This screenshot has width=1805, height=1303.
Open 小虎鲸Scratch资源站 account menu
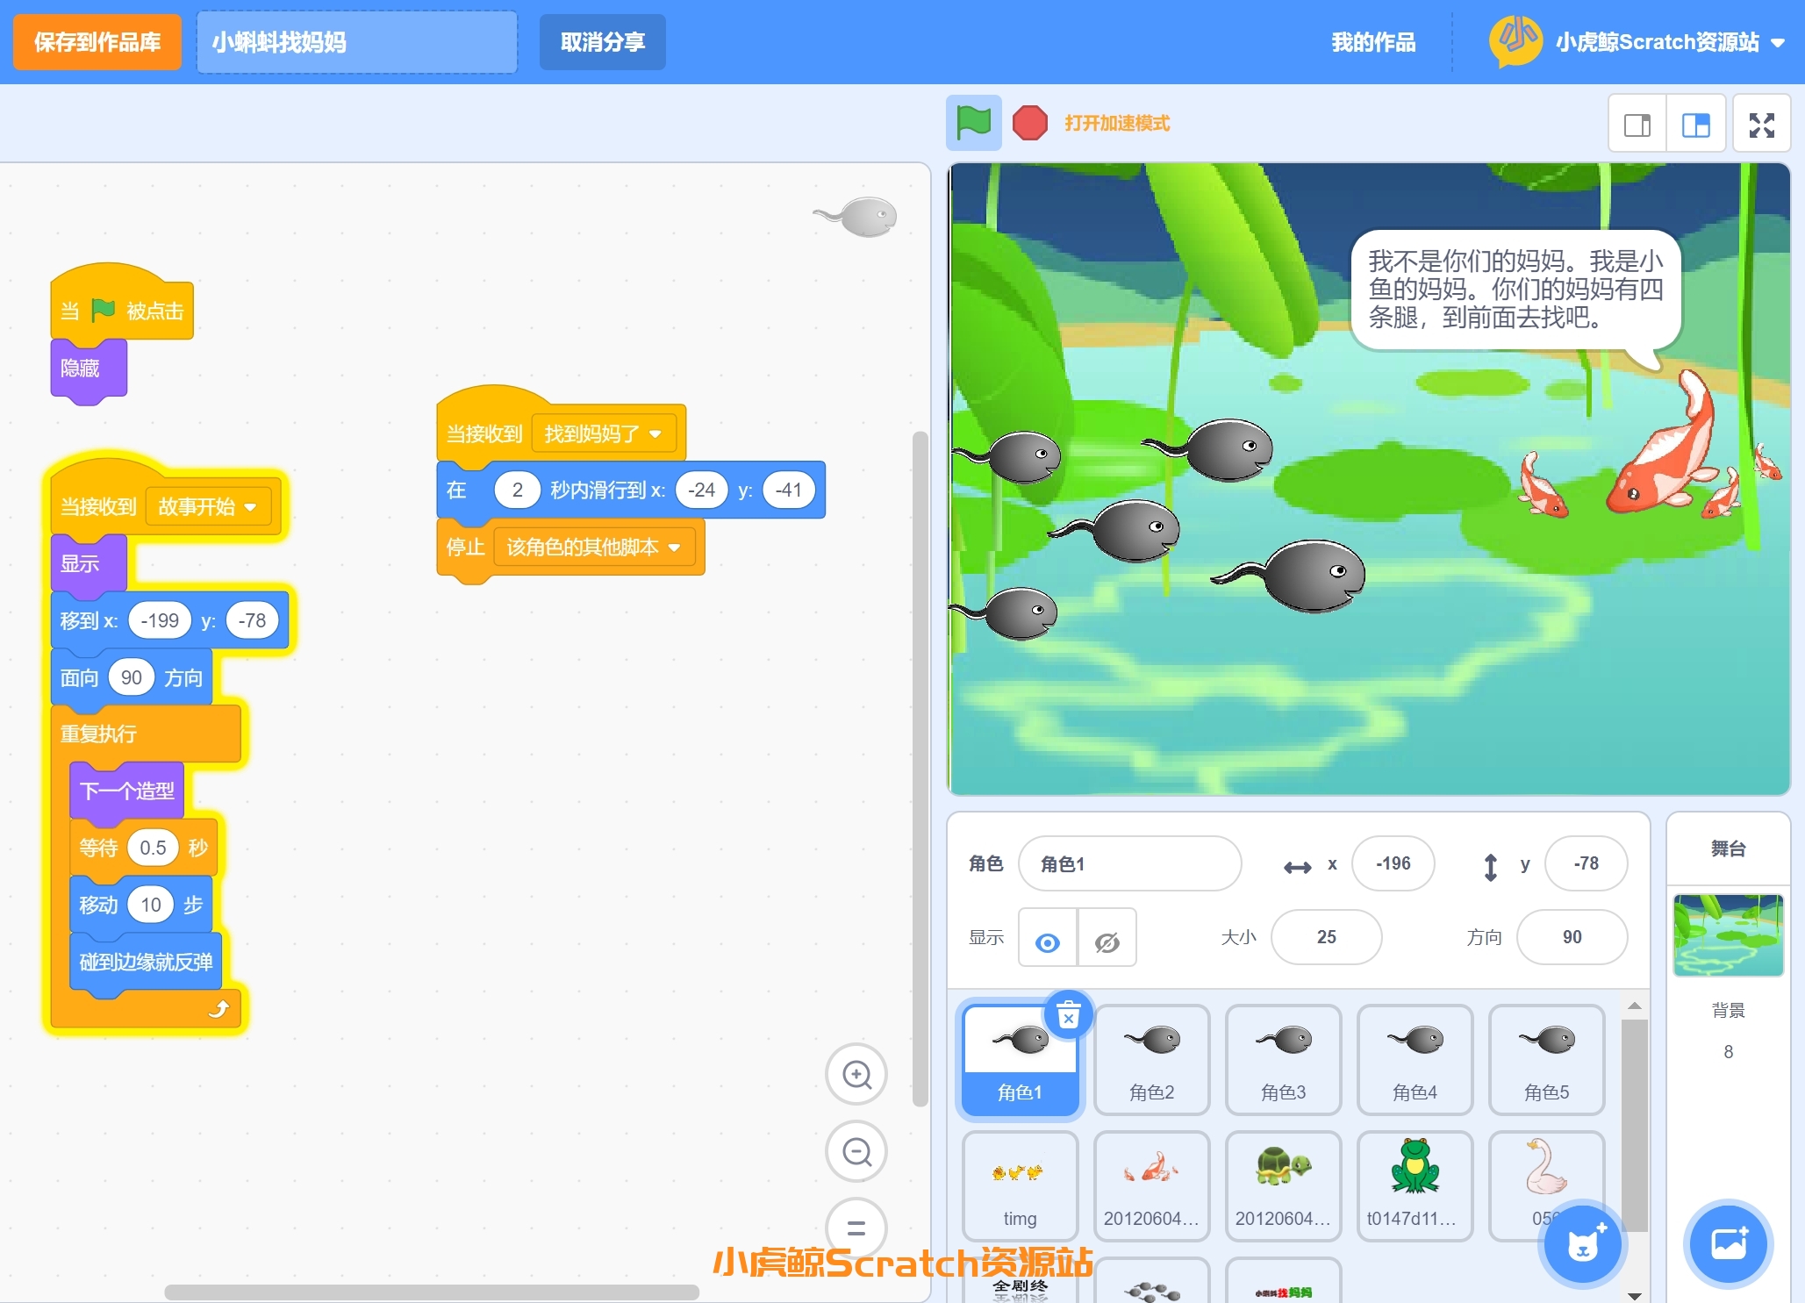pyautogui.click(x=1657, y=42)
